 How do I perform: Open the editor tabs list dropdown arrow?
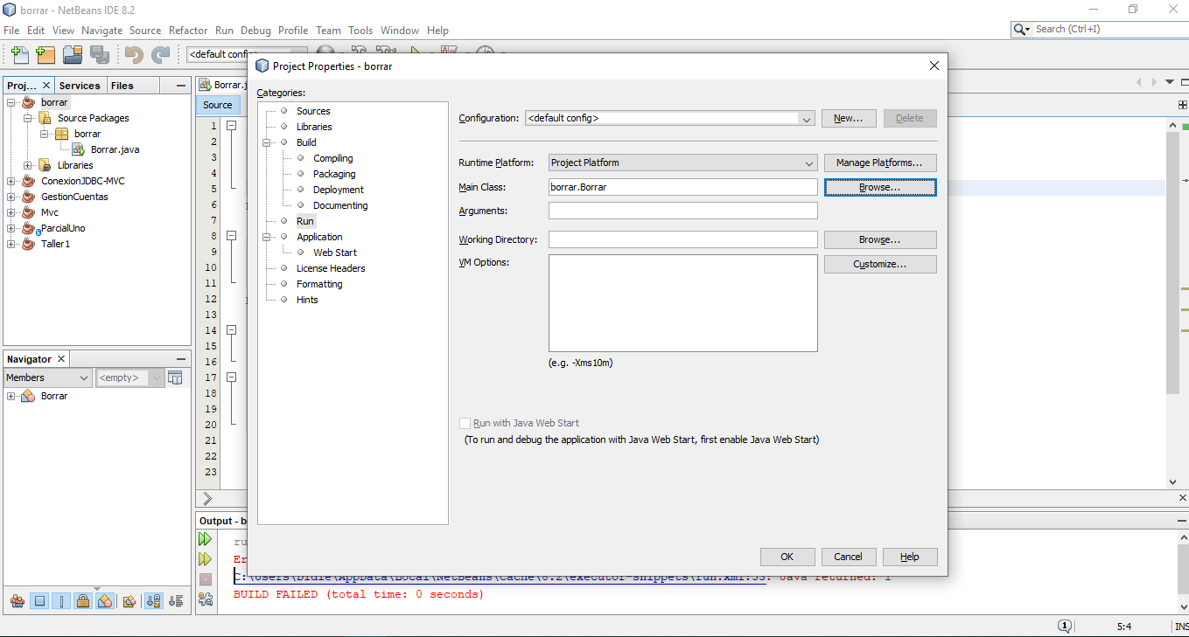[1172, 82]
